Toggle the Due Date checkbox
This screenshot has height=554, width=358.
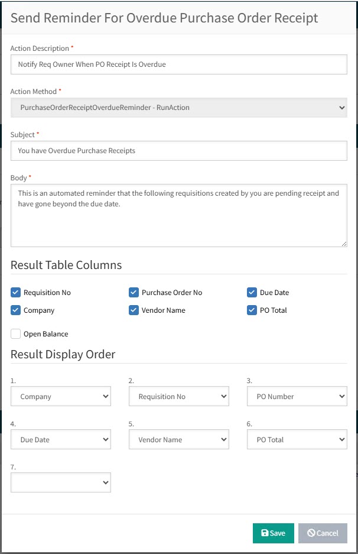pos(252,292)
